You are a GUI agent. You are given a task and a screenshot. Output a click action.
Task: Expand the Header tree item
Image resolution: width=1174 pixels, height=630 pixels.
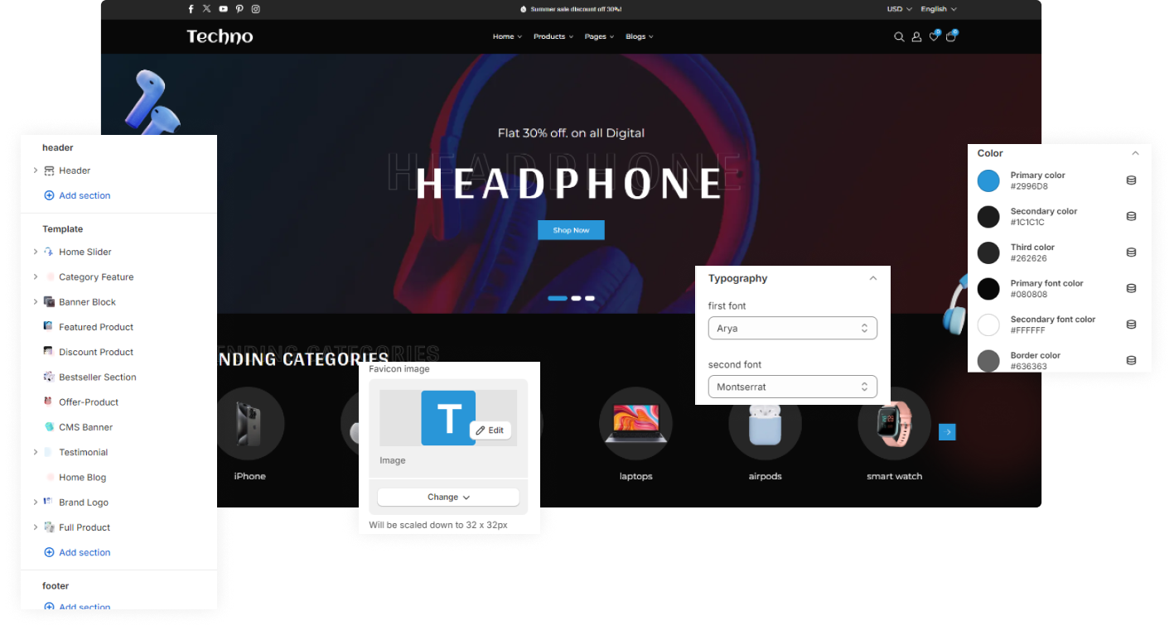36,171
